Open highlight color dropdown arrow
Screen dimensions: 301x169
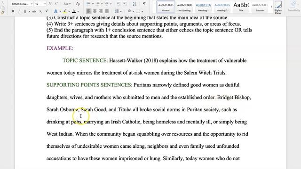click(69, 11)
